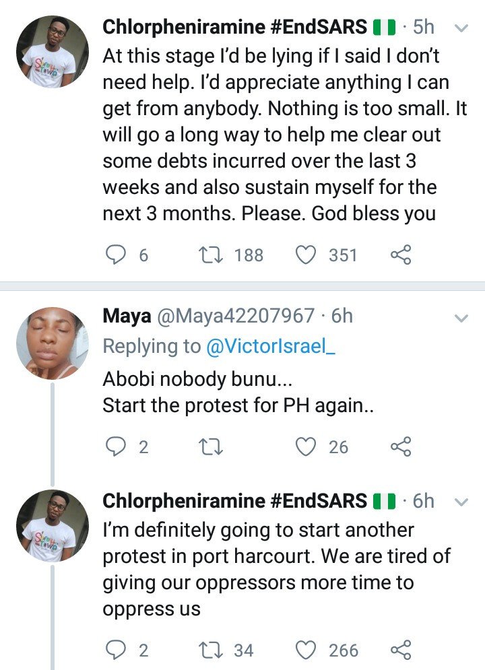The image size is (485, 670).
Task: Share the tweet asking for help
Action: (x=401, y=255)
